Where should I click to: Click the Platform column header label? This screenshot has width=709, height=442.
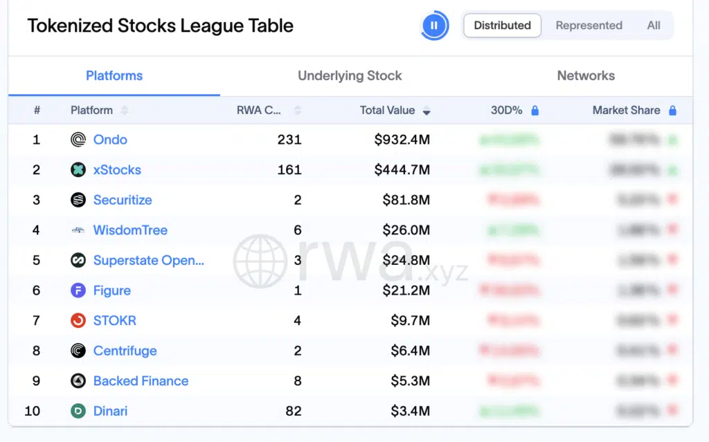coord(91,110)
